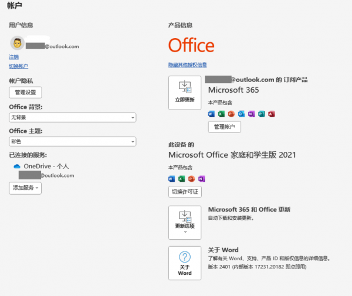Click the 帐户隐私 heading
Screen dimensions: 352x296
(x=21, y=81)
